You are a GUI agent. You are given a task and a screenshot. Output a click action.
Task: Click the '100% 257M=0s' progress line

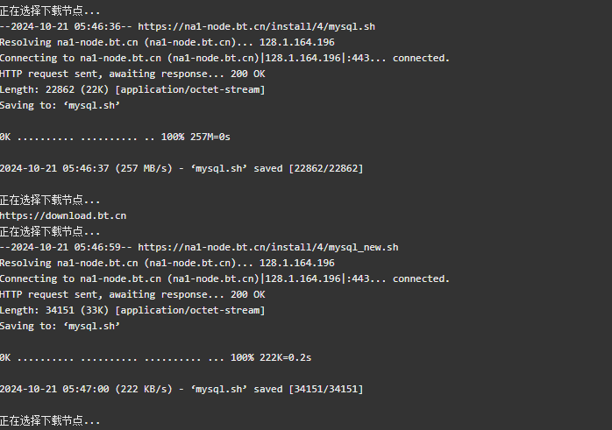pos(115,137)
